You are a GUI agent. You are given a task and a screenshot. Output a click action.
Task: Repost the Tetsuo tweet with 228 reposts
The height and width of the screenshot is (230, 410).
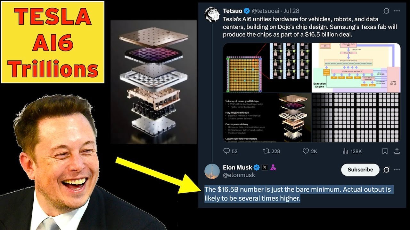[x=266, y=151]
